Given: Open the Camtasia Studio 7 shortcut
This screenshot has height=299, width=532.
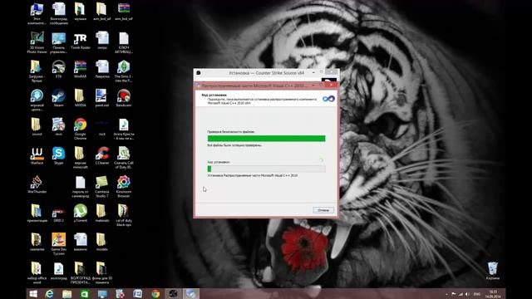Looking at the screenshot, I should pos(102,186).
